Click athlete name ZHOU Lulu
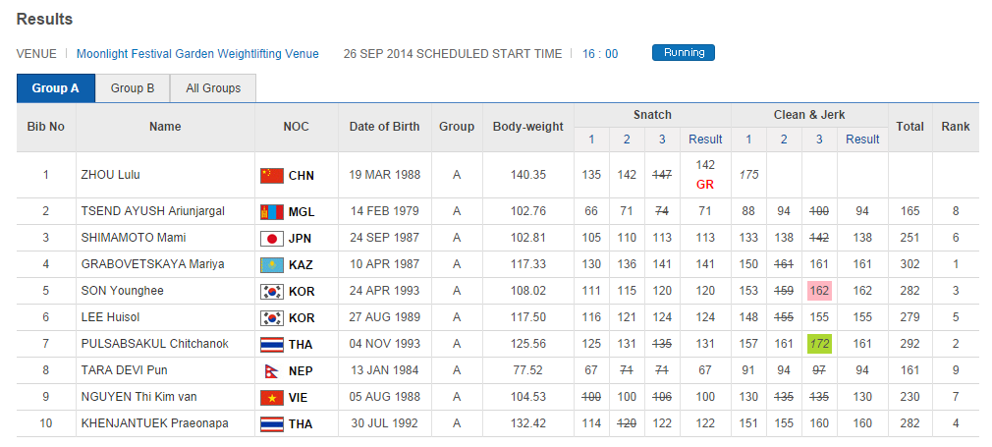This screenshot has width=992, height=447. click(108, 176)
